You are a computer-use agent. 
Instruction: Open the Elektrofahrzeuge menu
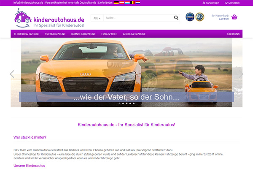[27, 34]
